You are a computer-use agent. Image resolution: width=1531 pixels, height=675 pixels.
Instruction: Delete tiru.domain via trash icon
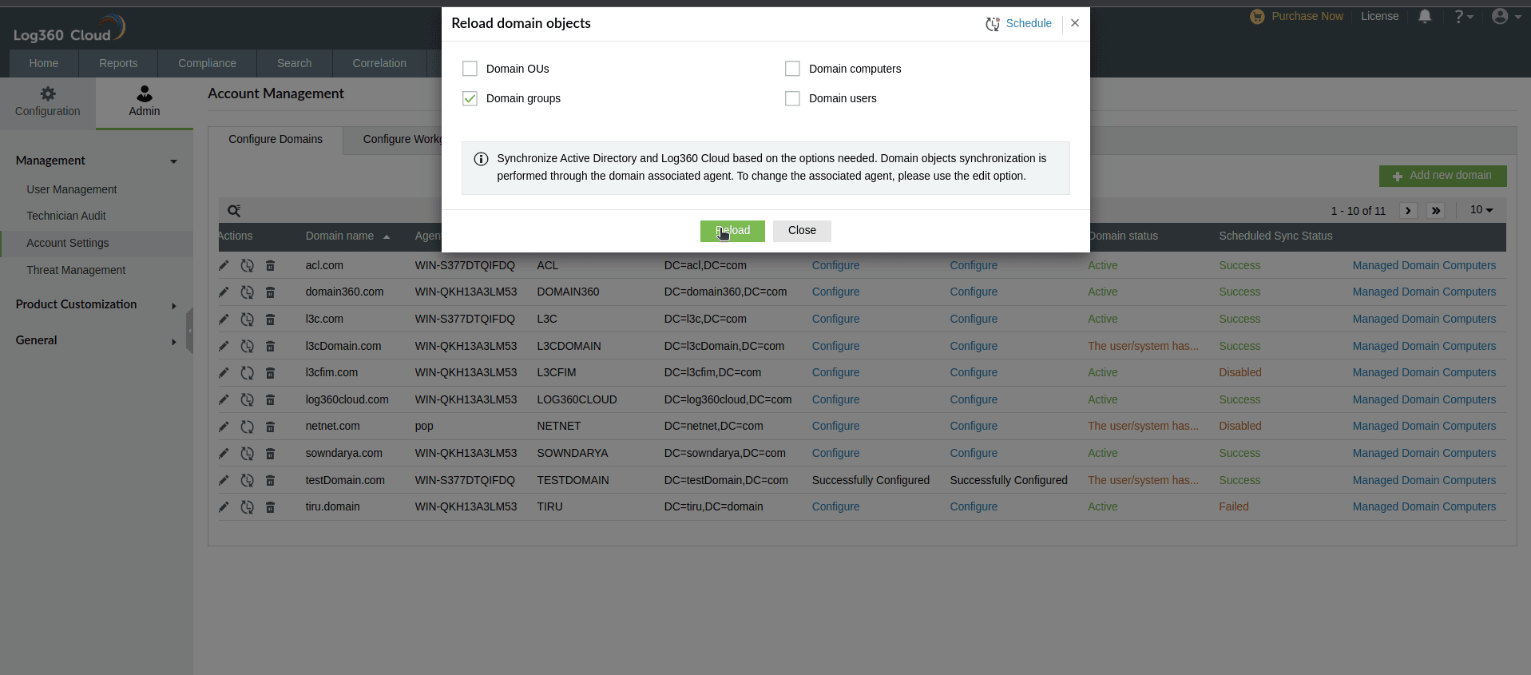(270, 506)
